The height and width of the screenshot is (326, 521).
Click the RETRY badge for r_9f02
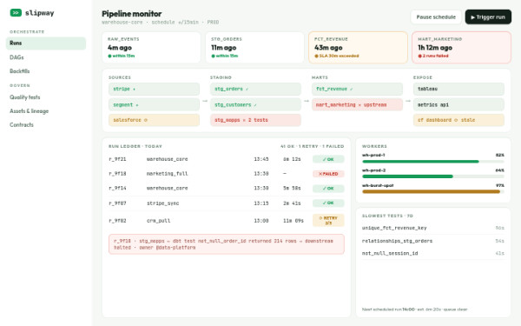[x=328, y=220]
